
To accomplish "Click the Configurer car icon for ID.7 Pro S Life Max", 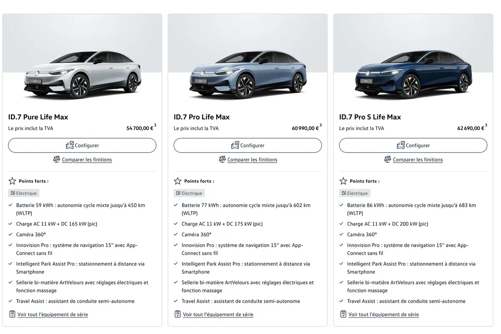I will pyautogui.click(x=401, y=145).
